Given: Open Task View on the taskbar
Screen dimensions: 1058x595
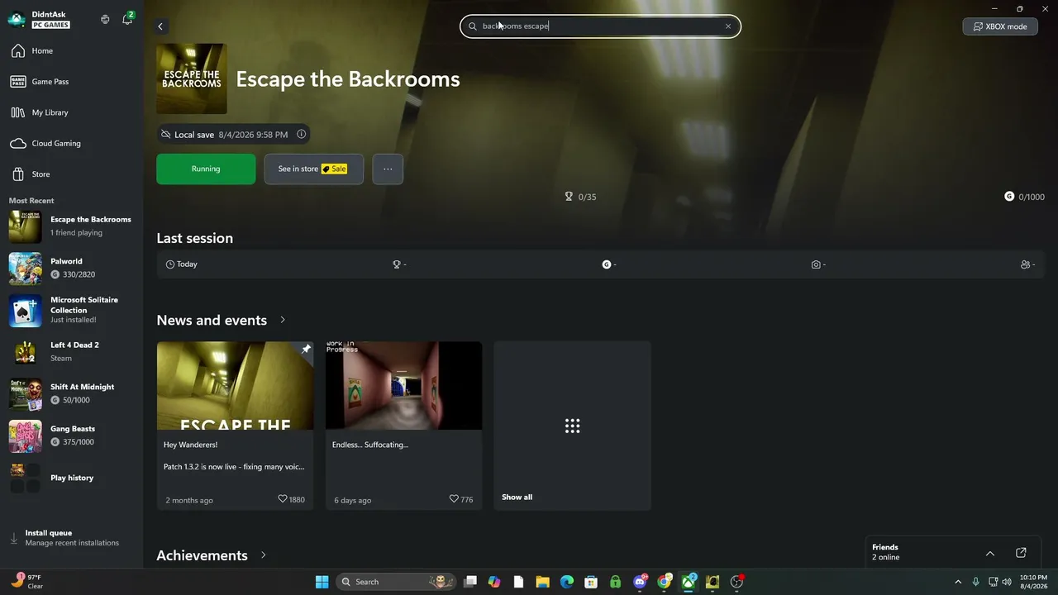Looking at the screenshot, I should pos(470,582).
